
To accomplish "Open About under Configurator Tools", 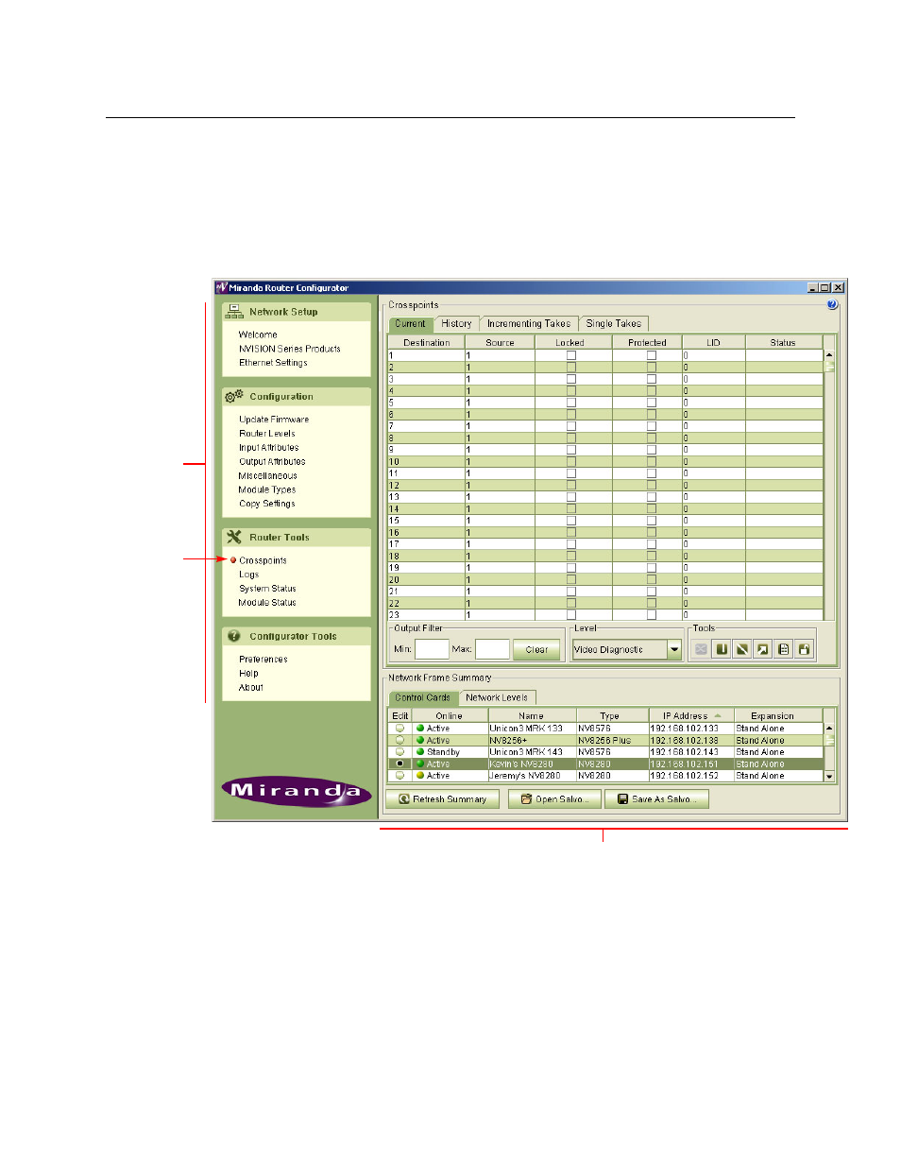I will (250, 688).
